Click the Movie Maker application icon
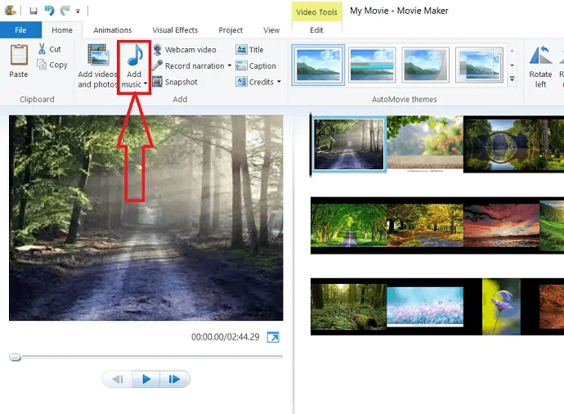 [x=11, y=11]
